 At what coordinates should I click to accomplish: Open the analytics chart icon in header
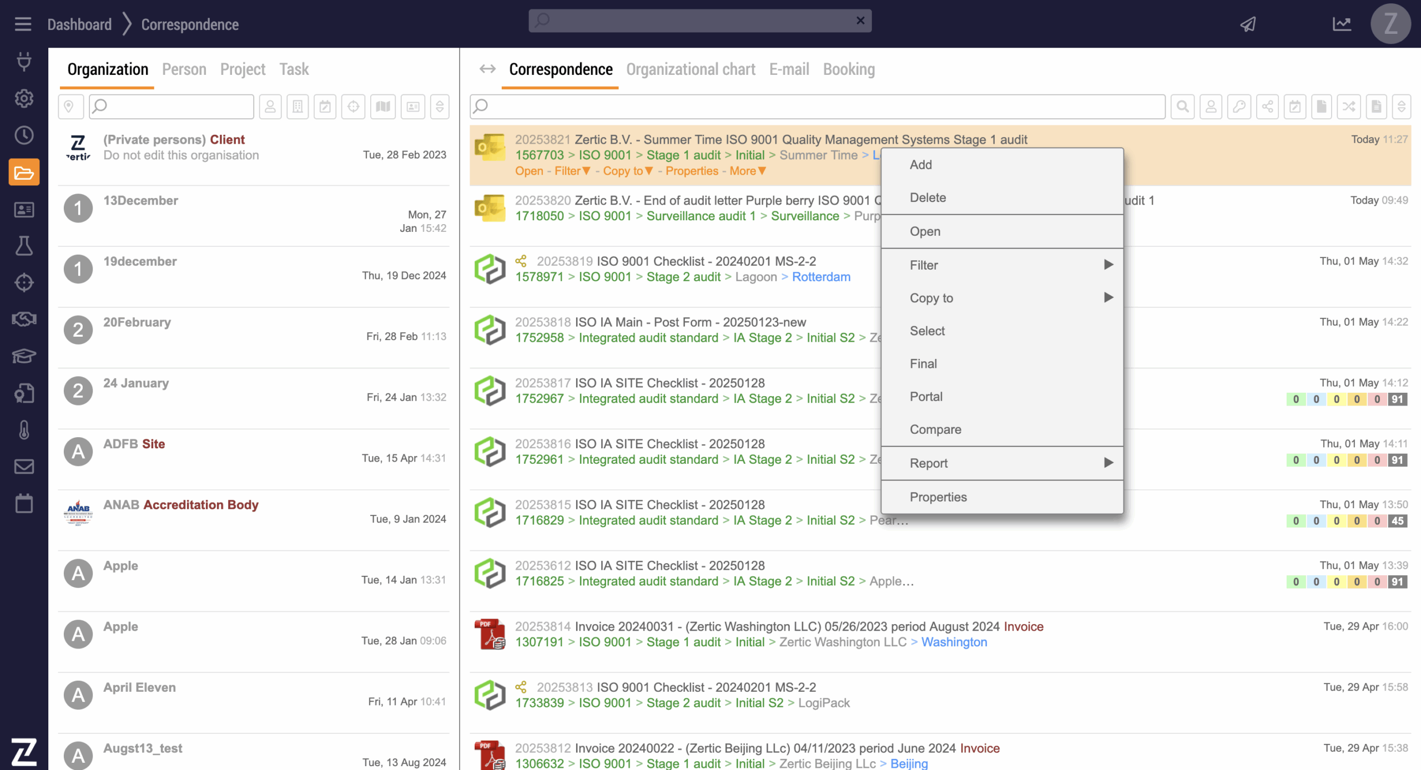point(1342,24)
